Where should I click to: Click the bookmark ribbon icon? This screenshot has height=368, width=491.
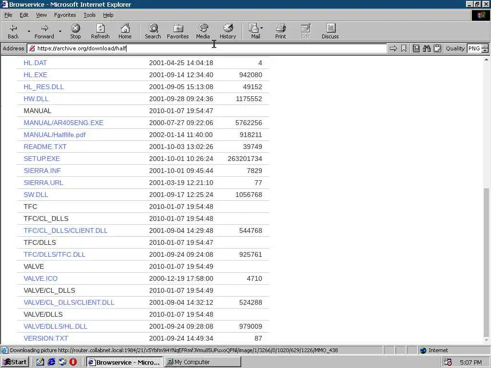404,48
